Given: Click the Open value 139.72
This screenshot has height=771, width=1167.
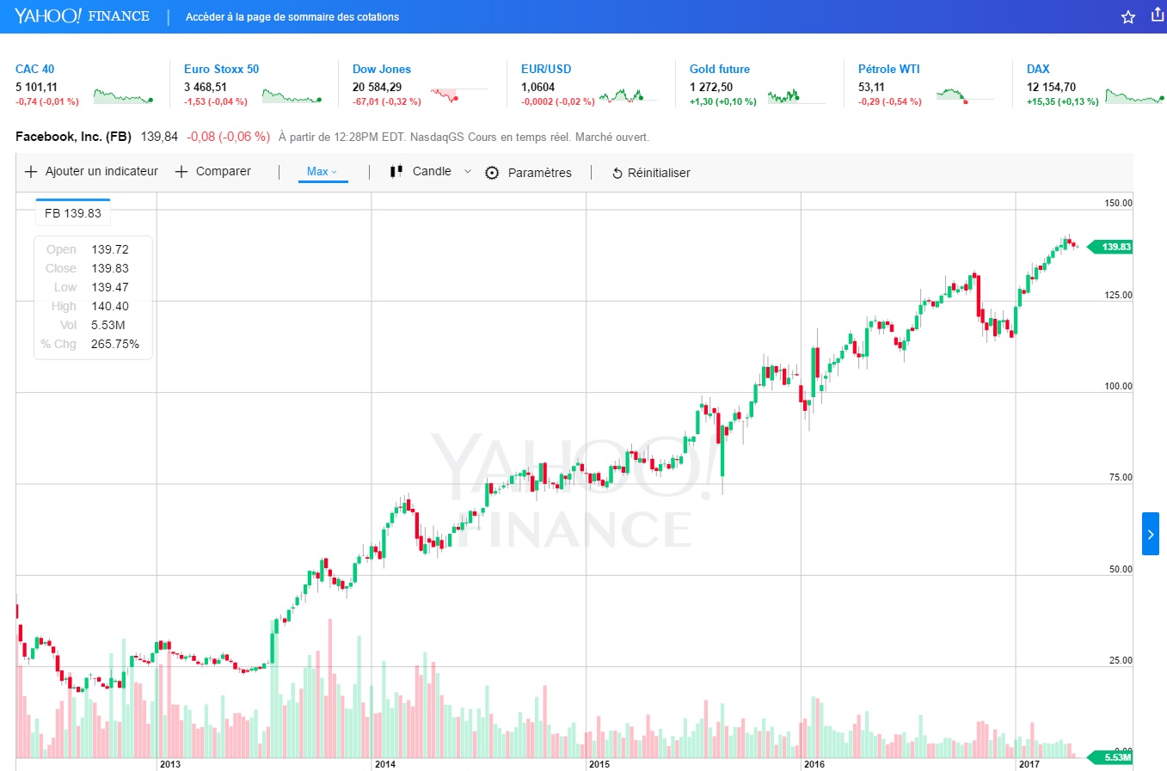Looking at the screenshot, I should click(x=110, y=249).
